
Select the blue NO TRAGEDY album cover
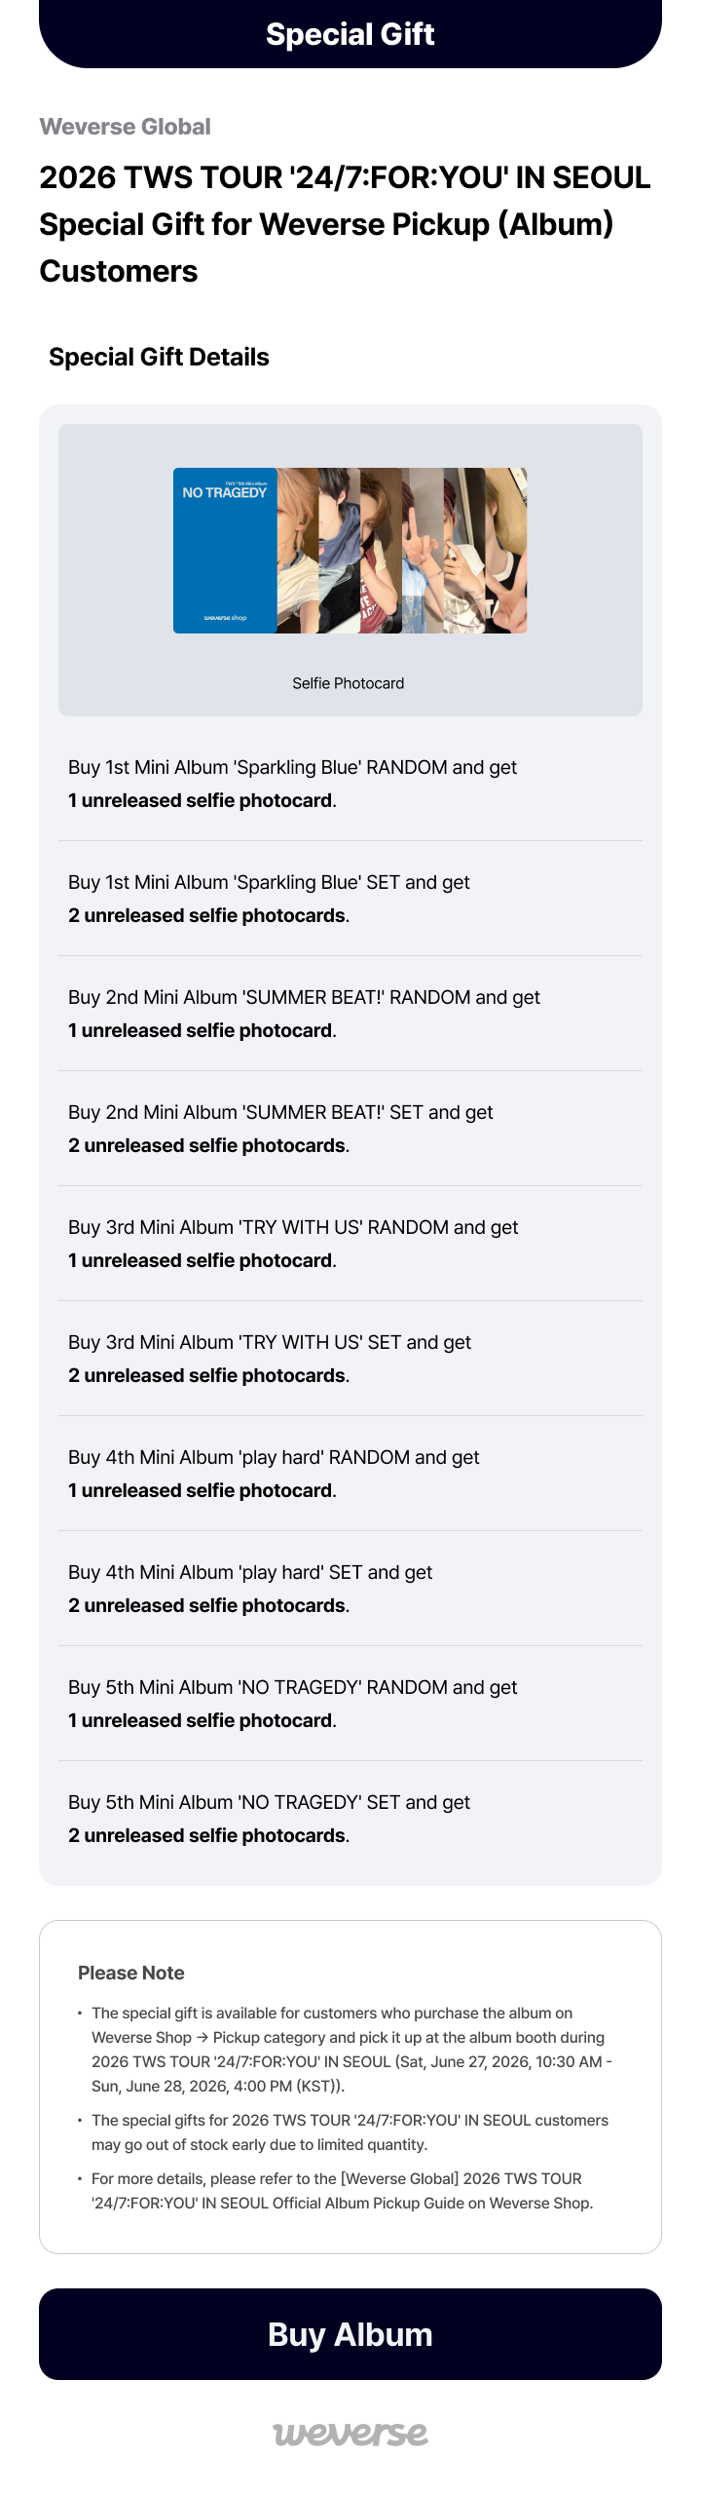pyautogui.click(x=225, y=551)
